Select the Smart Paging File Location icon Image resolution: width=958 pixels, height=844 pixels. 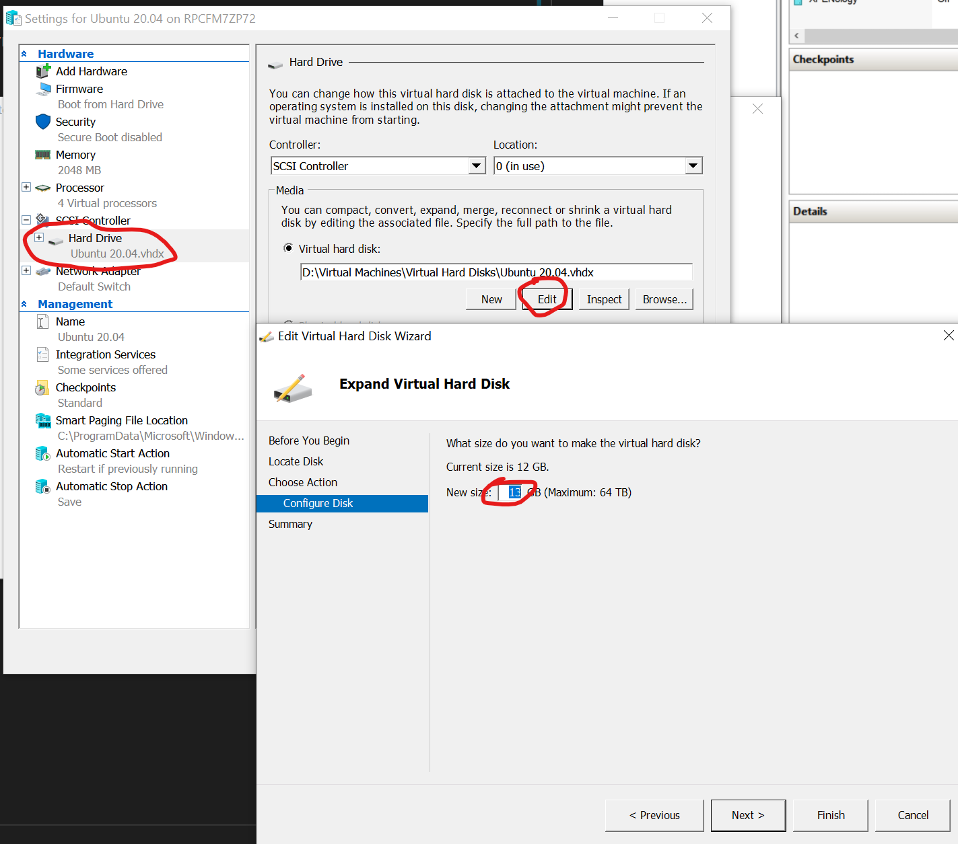(x=43, y=420)
